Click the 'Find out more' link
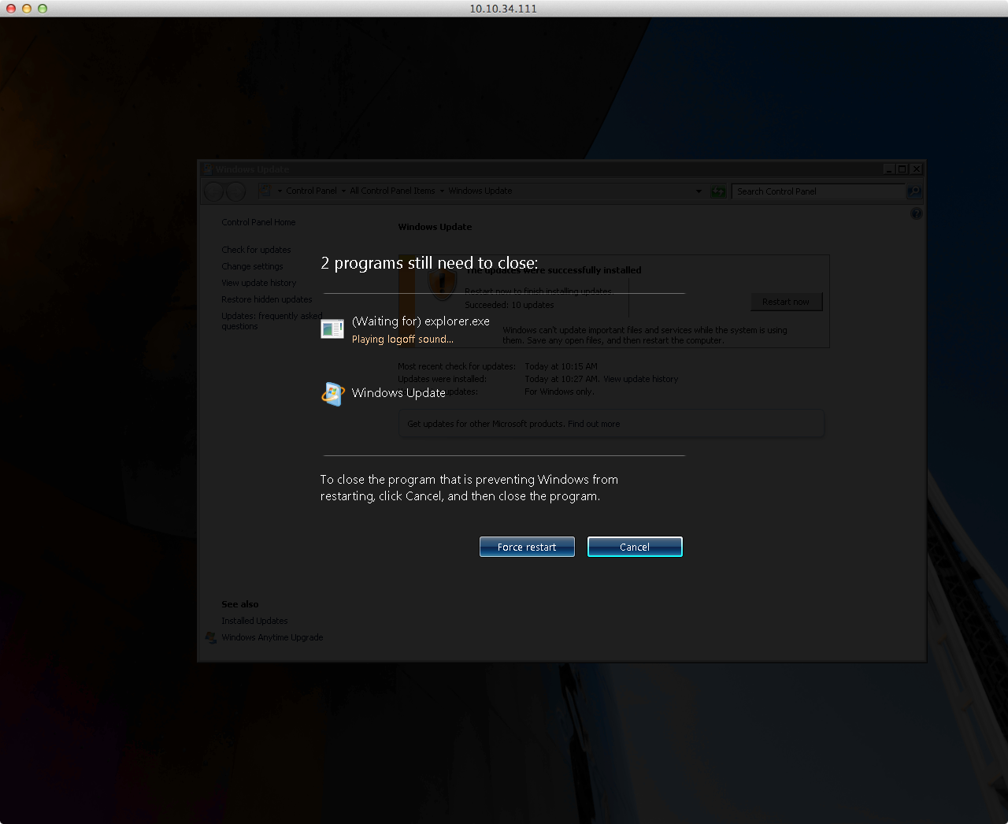The width and height of the screenshot is (1008, 824). 594,424
